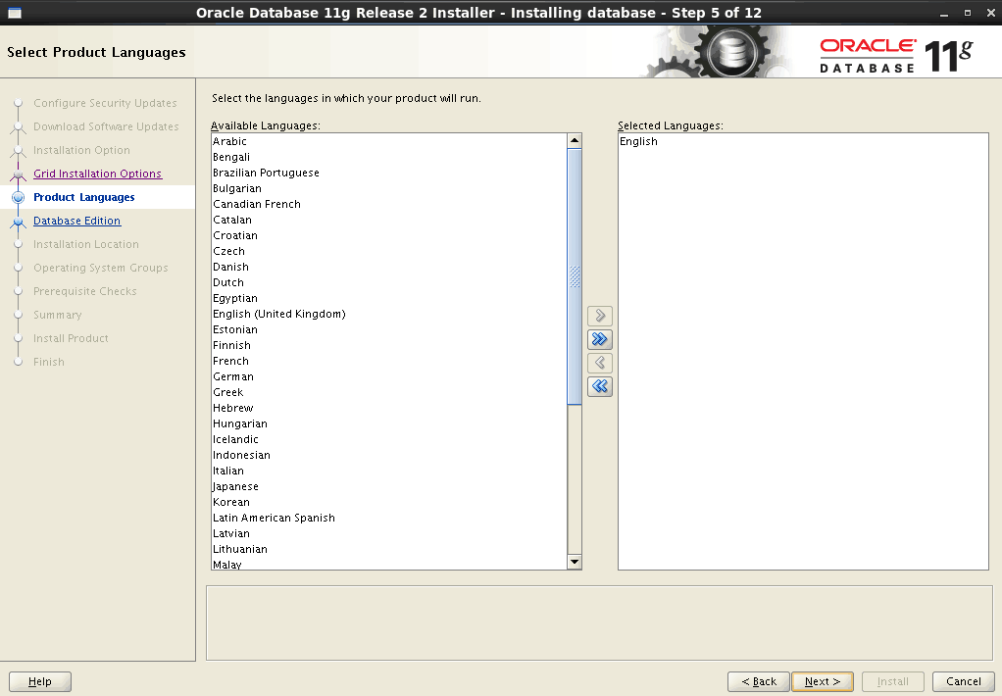
Task: Go back with the Back button
Action: [x=759, y=681]
